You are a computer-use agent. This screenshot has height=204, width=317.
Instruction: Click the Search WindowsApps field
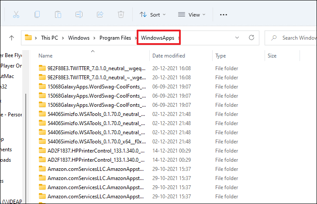[291, 38]
